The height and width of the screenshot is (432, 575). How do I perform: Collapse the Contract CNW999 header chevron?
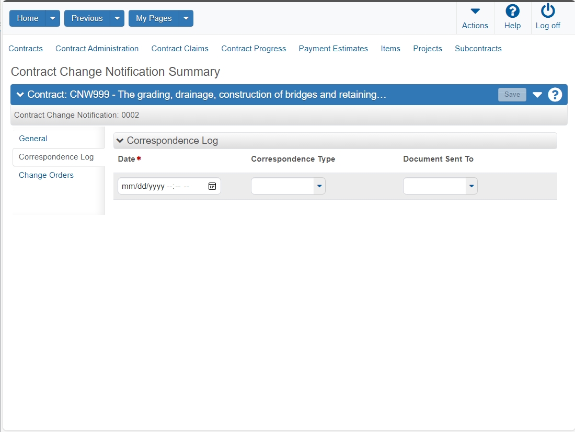point(20,95)
